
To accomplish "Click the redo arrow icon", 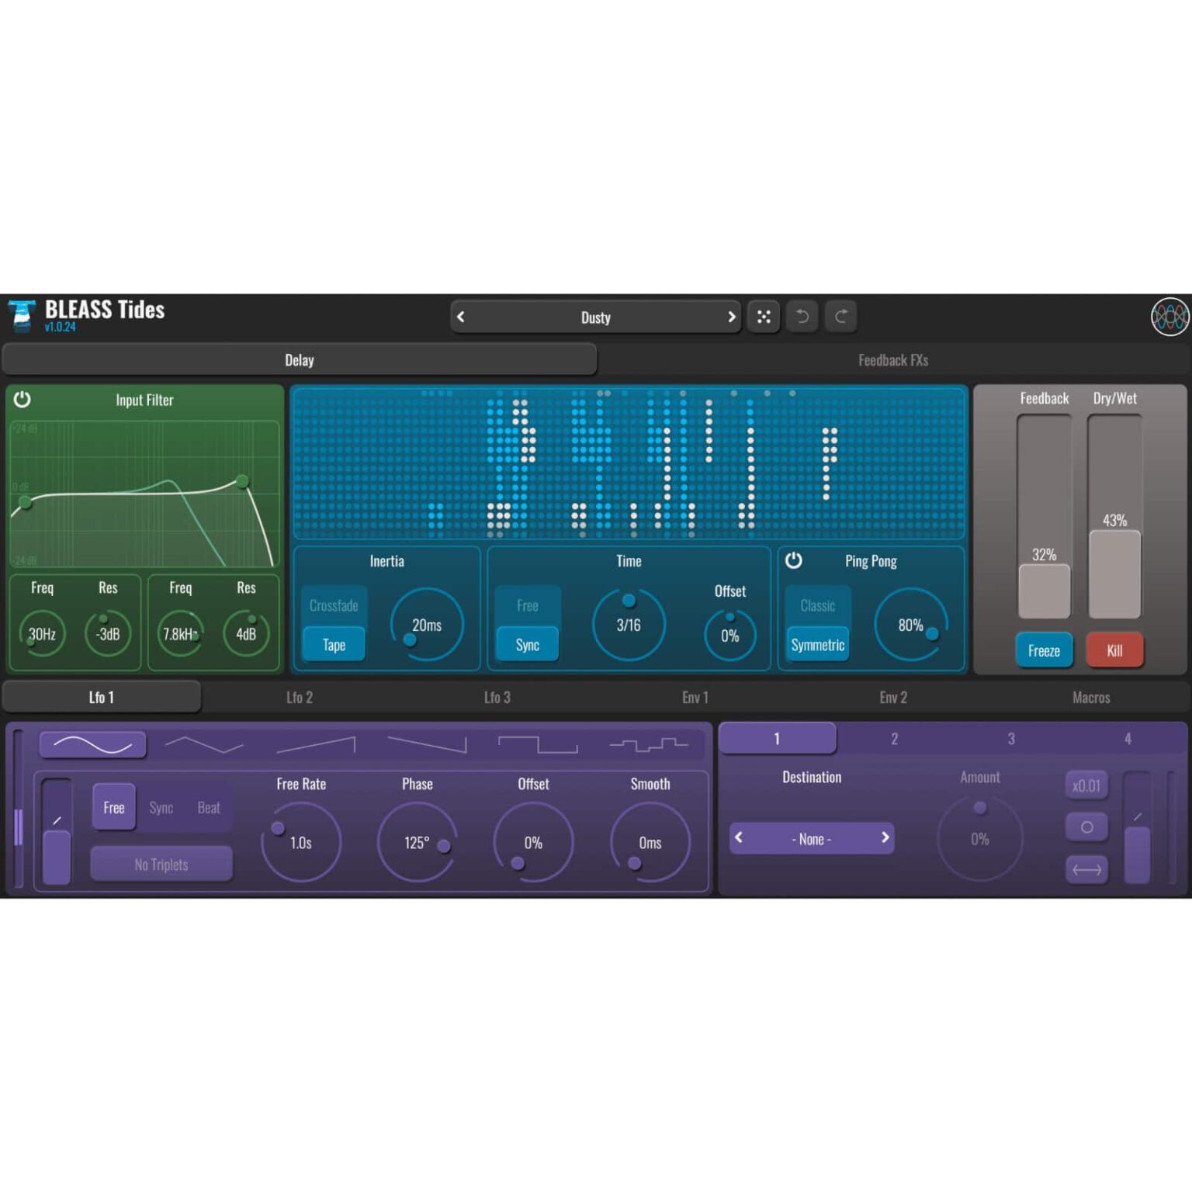I will [x=841, y=317].
